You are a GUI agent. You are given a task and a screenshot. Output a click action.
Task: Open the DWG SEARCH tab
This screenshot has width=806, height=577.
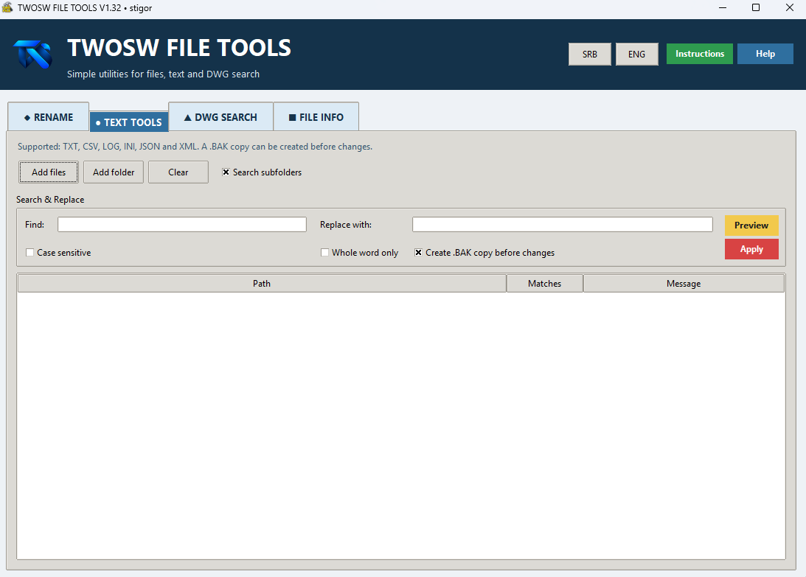tap(220, 117)
